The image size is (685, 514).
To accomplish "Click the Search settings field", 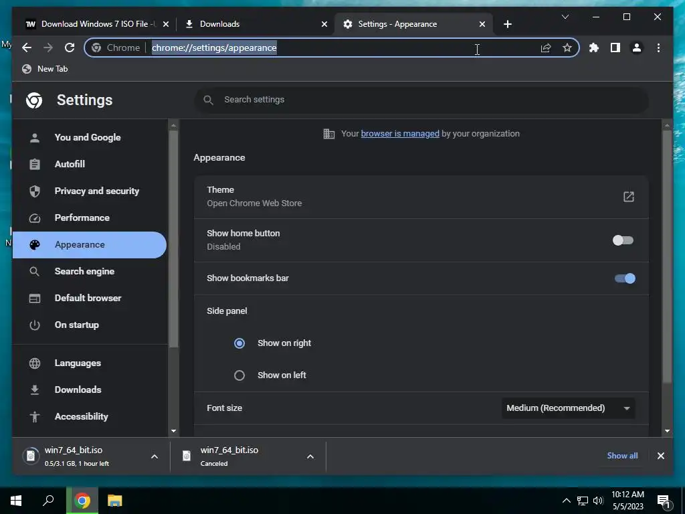I will click(421, 100).
